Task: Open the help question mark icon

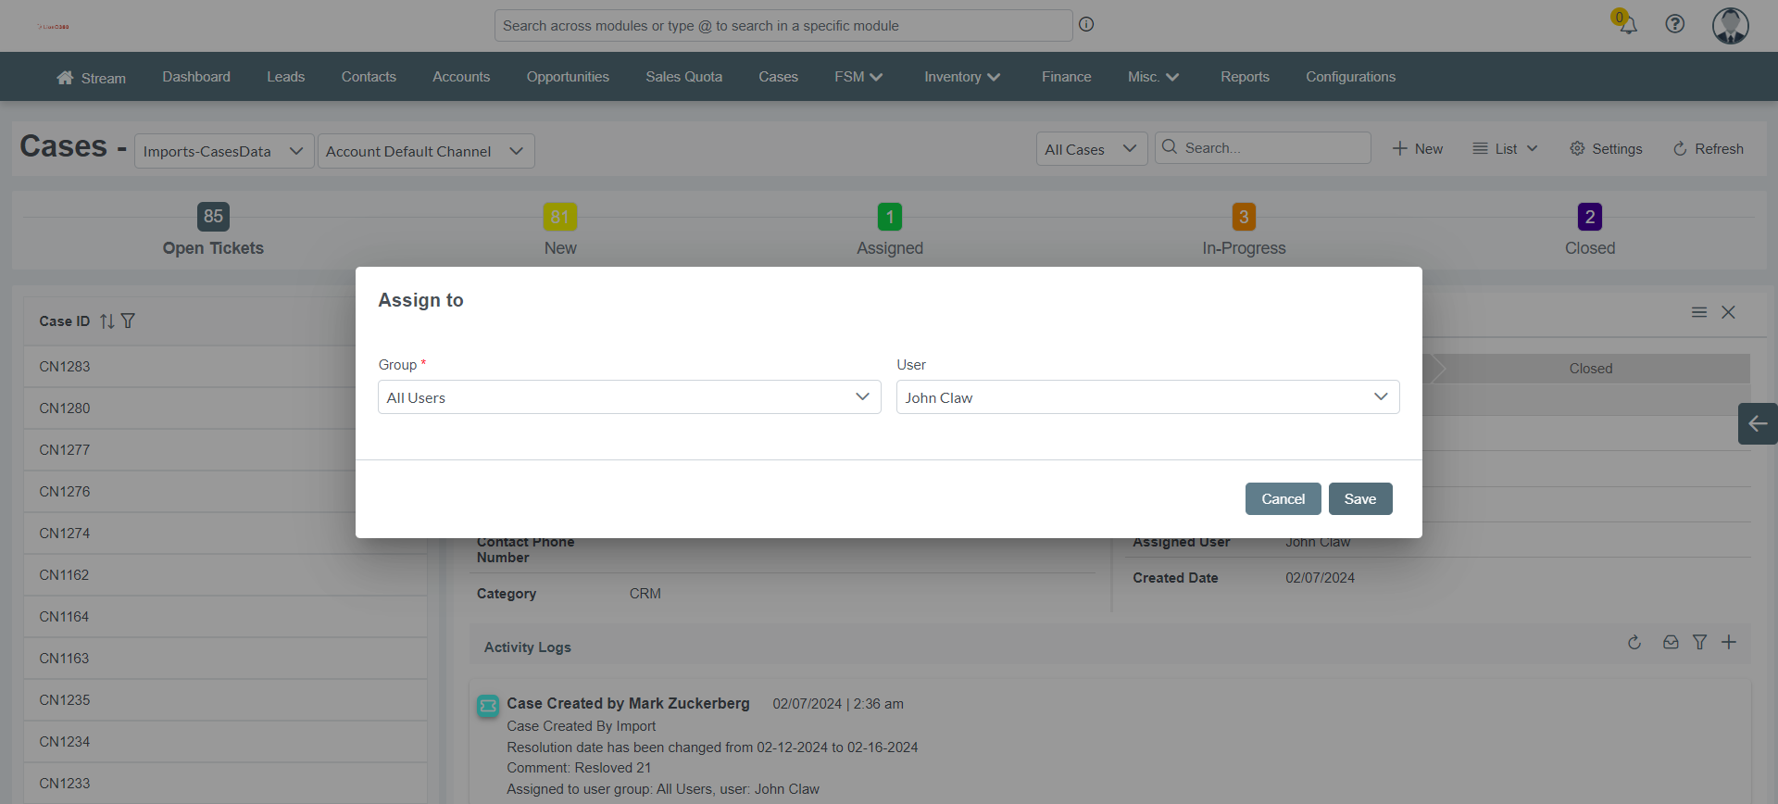Action: (x=1674, y=24)
